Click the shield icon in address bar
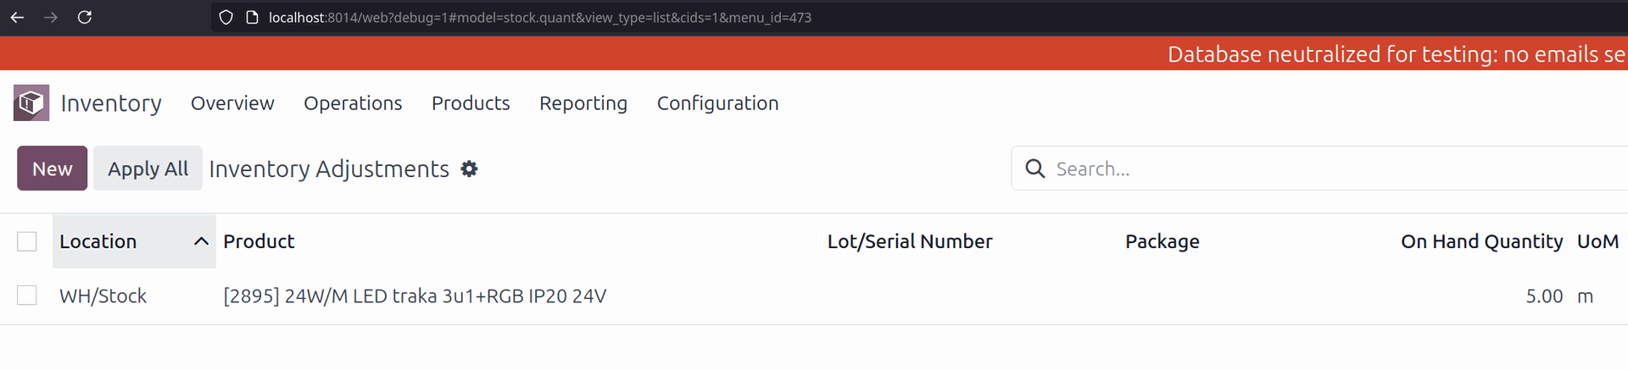The width and height of the screenshot is (1628, 370). (x=226, y=17)
